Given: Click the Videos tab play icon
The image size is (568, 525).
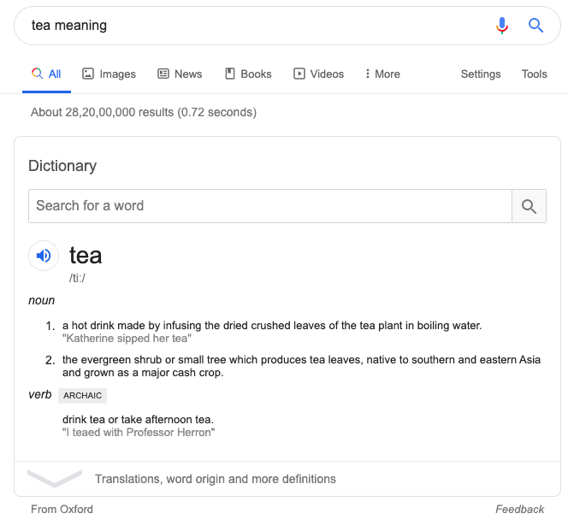Looking at the screenshot, I should click(299, 74).
